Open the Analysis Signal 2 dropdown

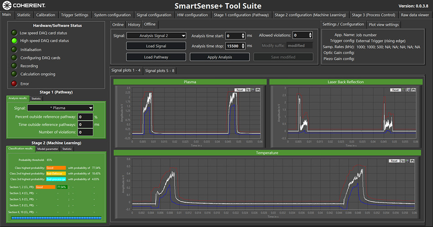[156, 36]
